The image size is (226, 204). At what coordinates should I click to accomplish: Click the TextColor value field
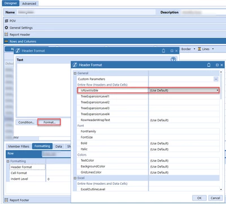184,161
